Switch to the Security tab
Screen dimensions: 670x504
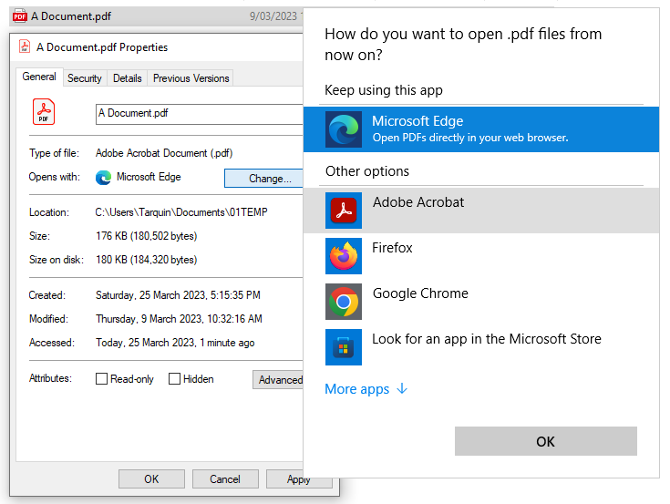click(x=85, y=78)
